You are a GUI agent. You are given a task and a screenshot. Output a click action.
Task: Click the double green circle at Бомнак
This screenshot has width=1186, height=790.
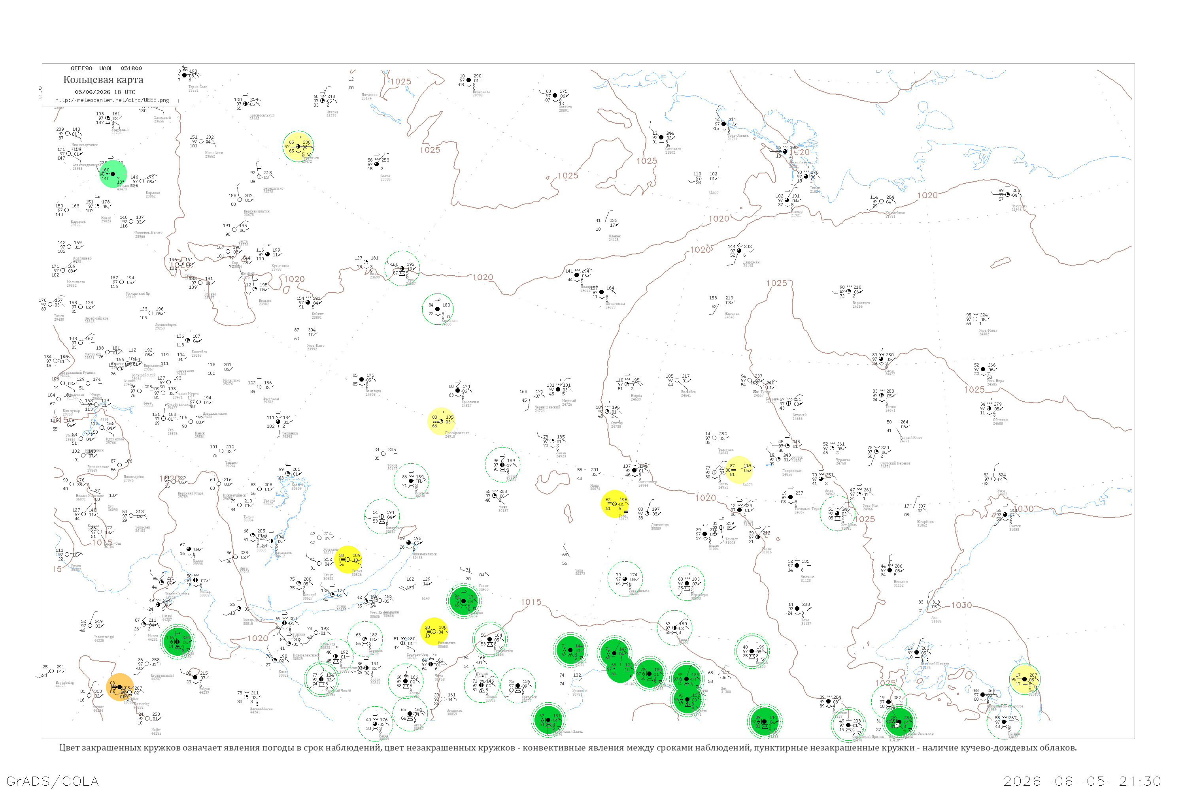[752, 651]
